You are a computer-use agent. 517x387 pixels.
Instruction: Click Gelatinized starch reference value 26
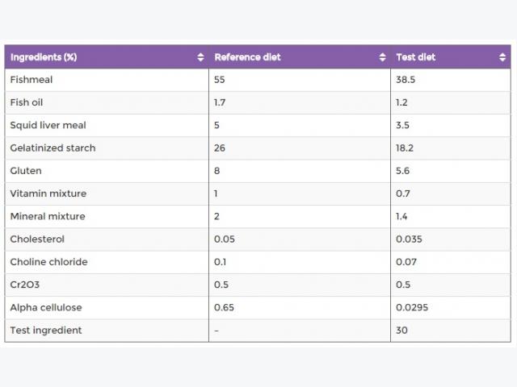[x=219, y=148]
